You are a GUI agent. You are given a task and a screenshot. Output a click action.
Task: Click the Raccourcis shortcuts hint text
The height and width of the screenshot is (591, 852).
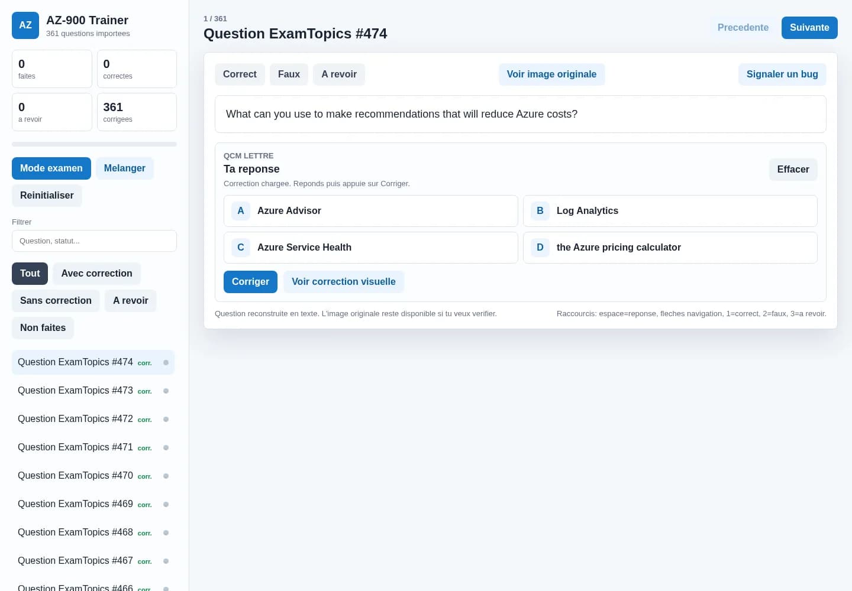point(691,314)
